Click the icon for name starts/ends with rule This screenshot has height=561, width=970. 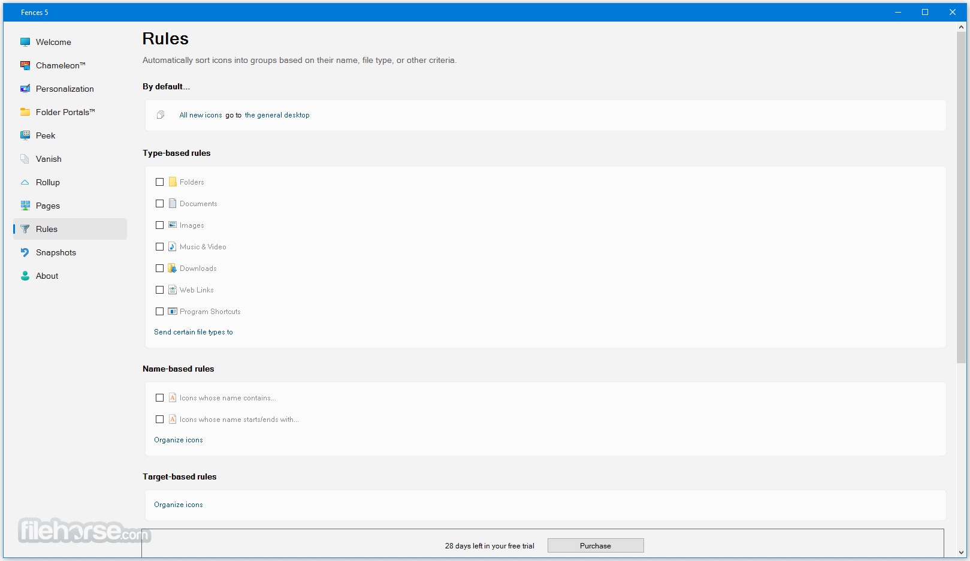pyautogui.click(x=173, y=419)
